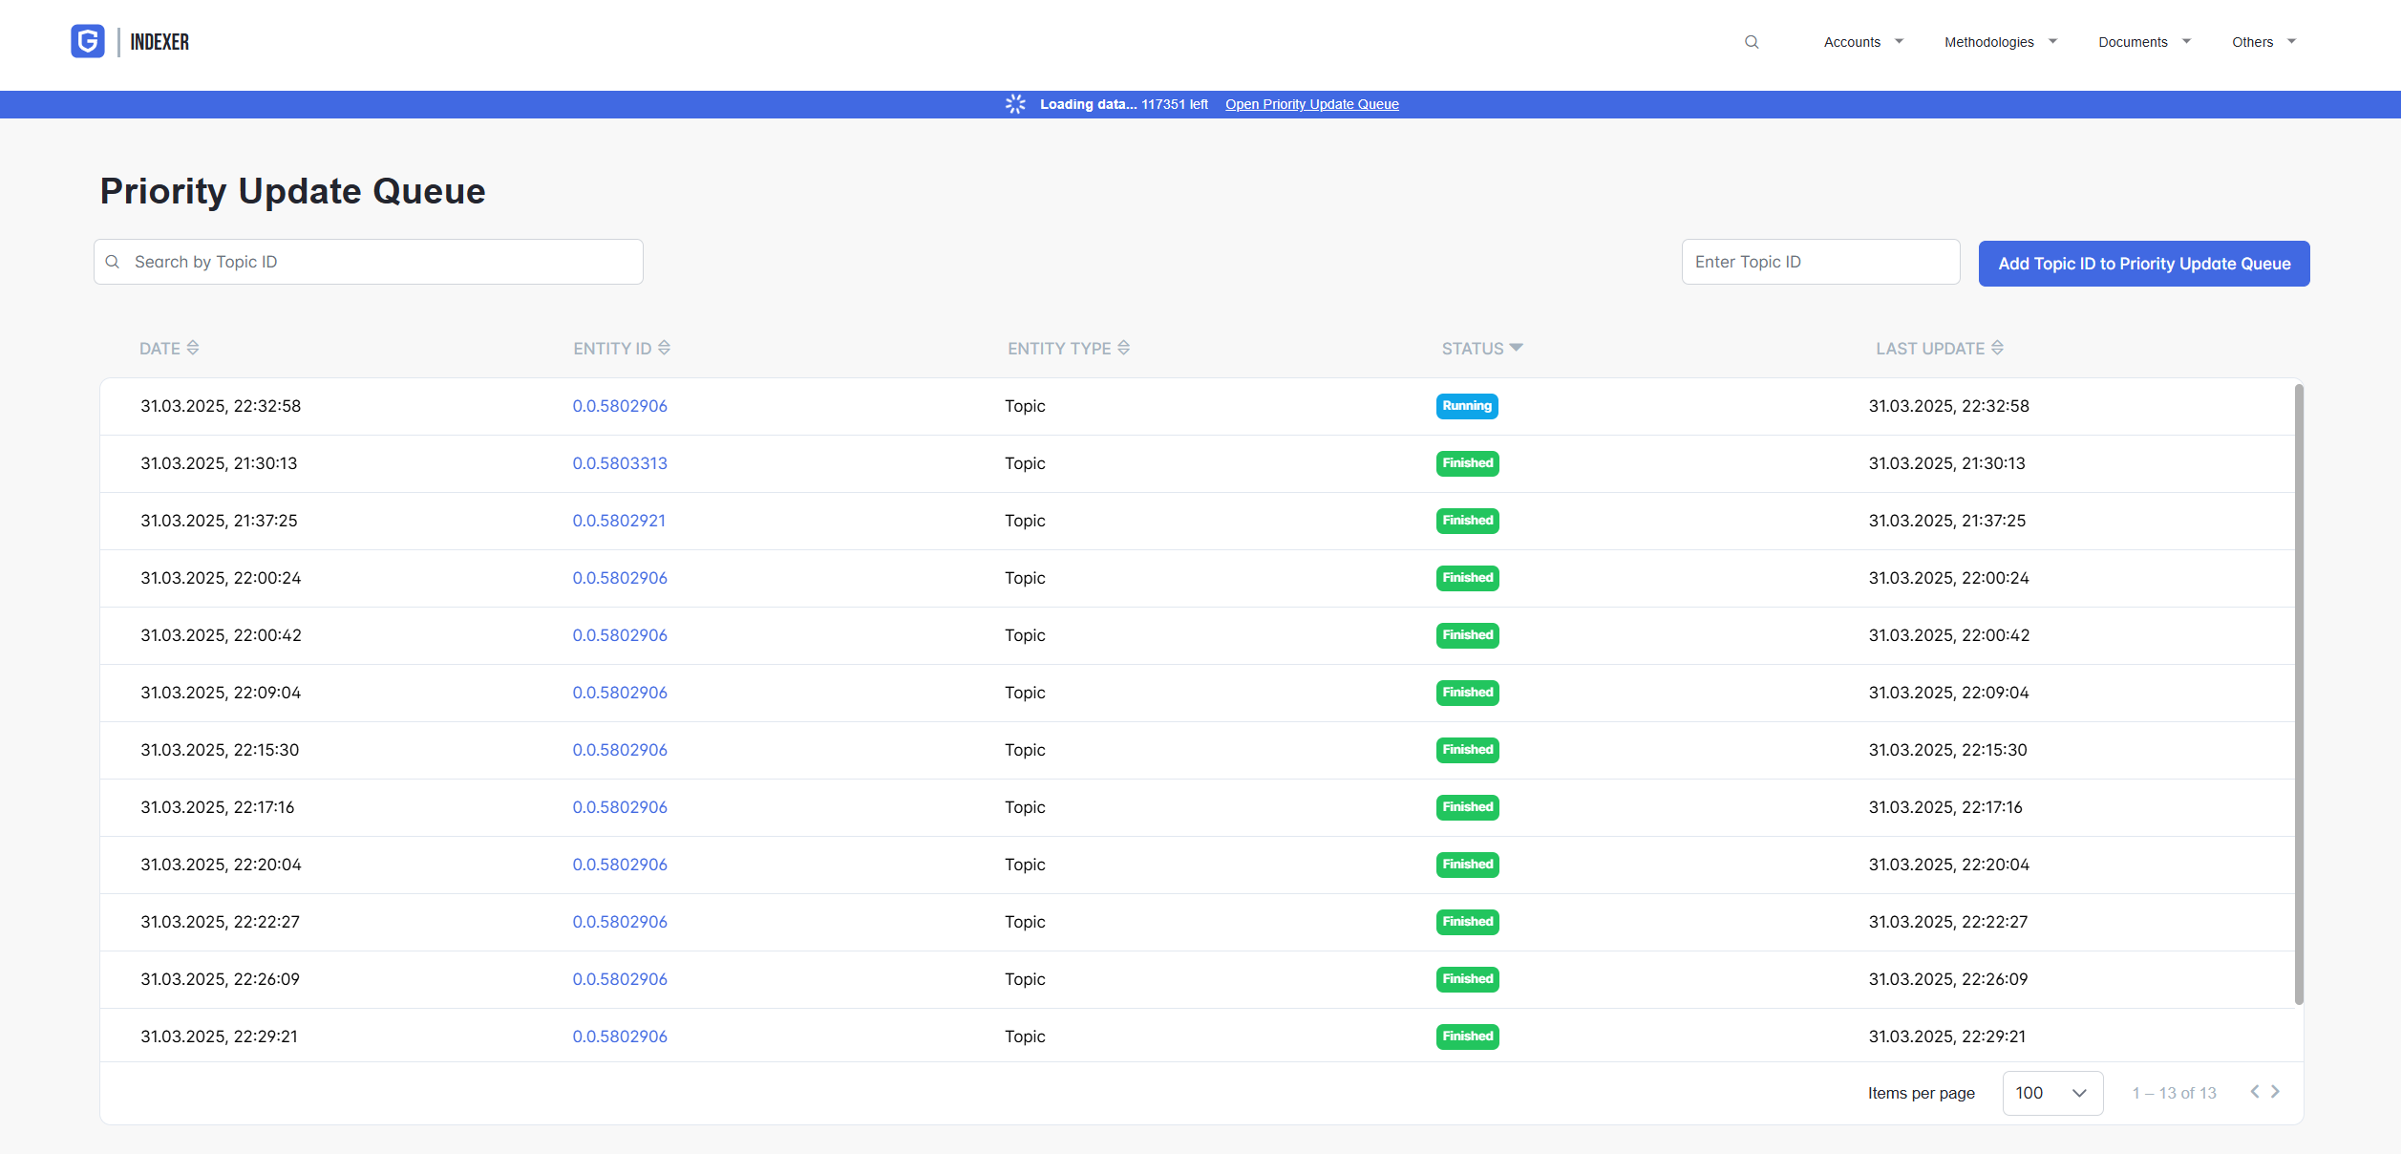Focus the Enter Topic ID input
The image size is (2401, 1154).
1820,262
